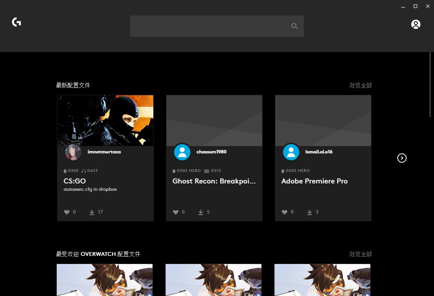Open the CS:GO profile title
The width and height of the screenshot is (434, 296).
point(75,181)
